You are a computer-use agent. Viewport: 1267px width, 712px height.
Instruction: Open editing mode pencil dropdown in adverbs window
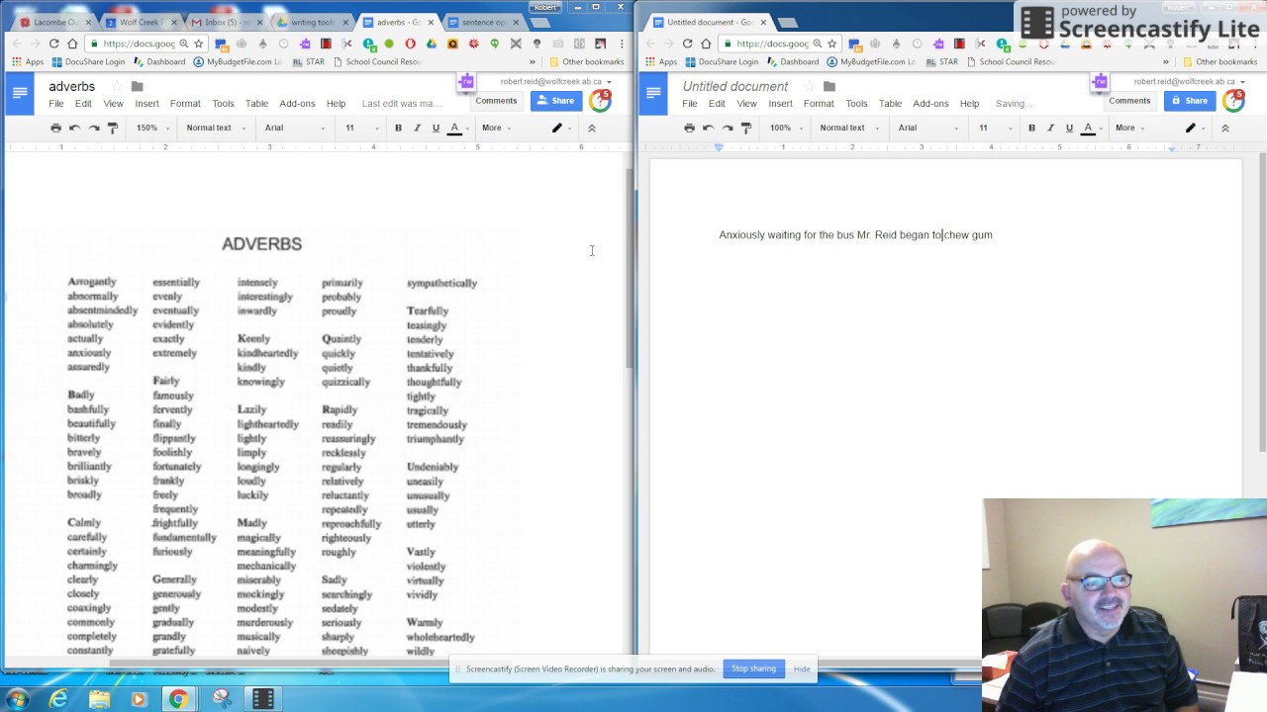point(562,128)
